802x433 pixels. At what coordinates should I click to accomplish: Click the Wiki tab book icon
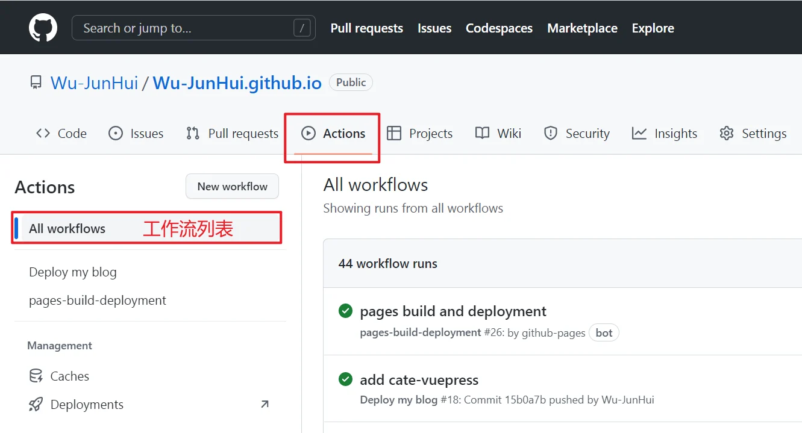[x=482, y=133]
